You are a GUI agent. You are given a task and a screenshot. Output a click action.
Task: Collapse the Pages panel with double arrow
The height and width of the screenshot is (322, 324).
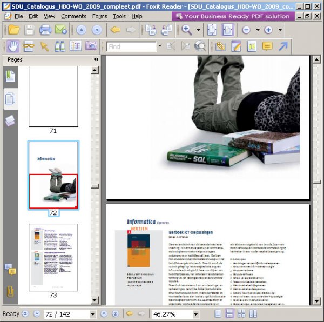coord(96,59)
